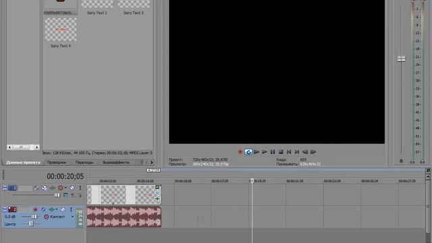Open event pan/crop on second text event
This screenshot has height=243, width=432.
coord(157,193)
